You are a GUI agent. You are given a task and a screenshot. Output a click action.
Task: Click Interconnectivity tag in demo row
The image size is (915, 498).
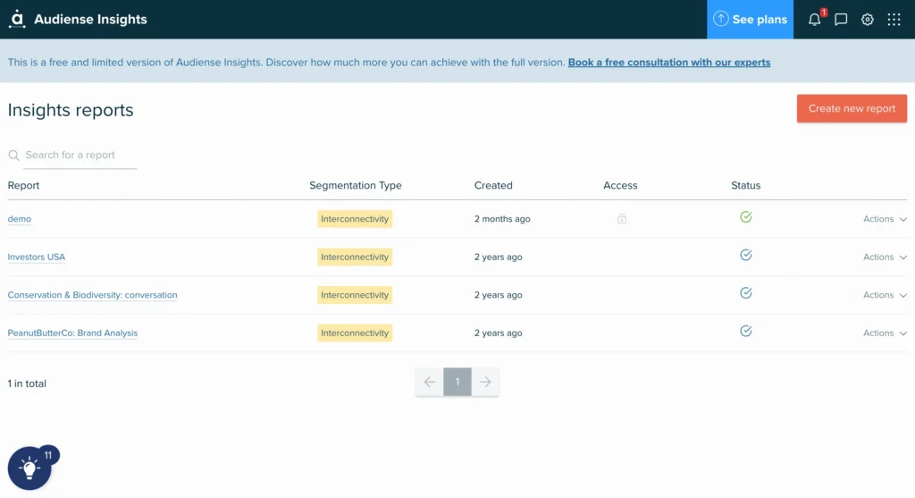(355, 219)
